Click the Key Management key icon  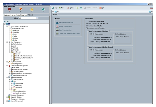click(x=9, y=62)
